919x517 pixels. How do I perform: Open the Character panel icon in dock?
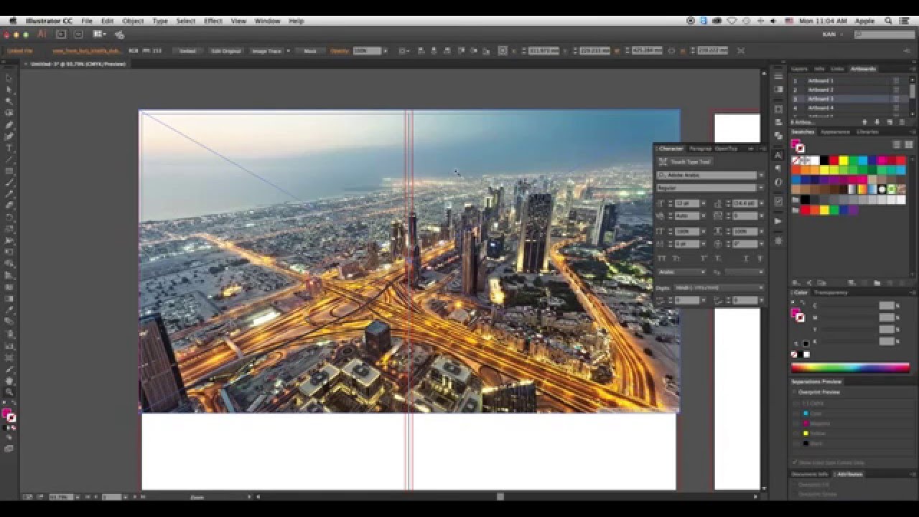click(x=778, y=155)
